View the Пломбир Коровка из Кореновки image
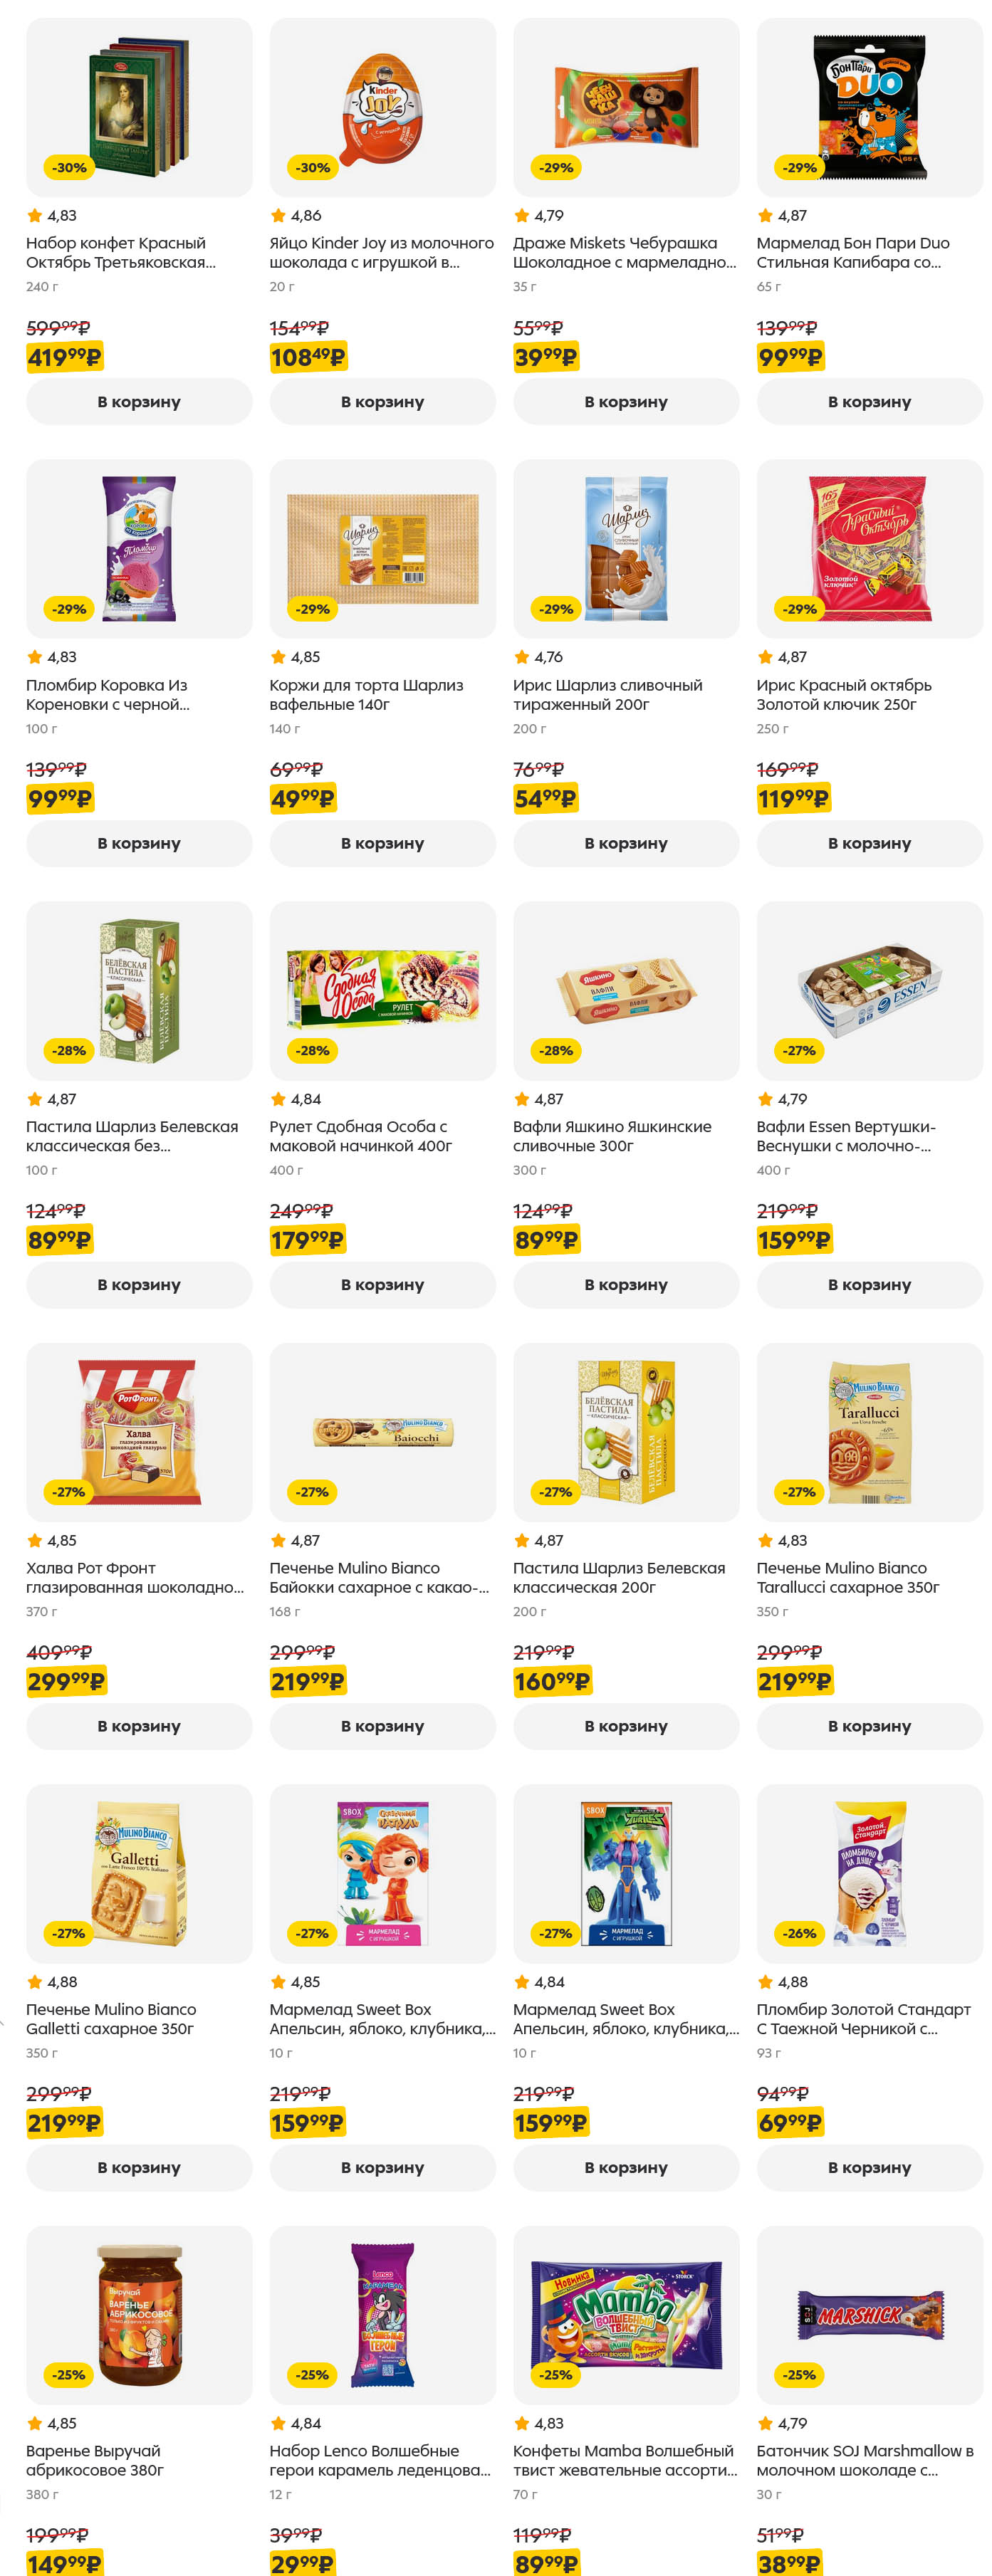 [x=139, y=549]
